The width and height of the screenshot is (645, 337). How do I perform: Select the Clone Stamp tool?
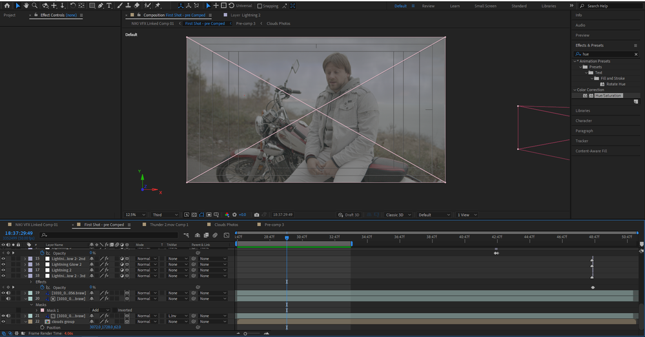[128, 6]
